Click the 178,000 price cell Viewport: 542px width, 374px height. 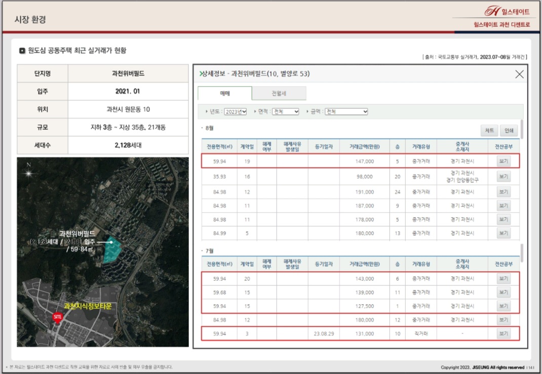coord(364,219)
